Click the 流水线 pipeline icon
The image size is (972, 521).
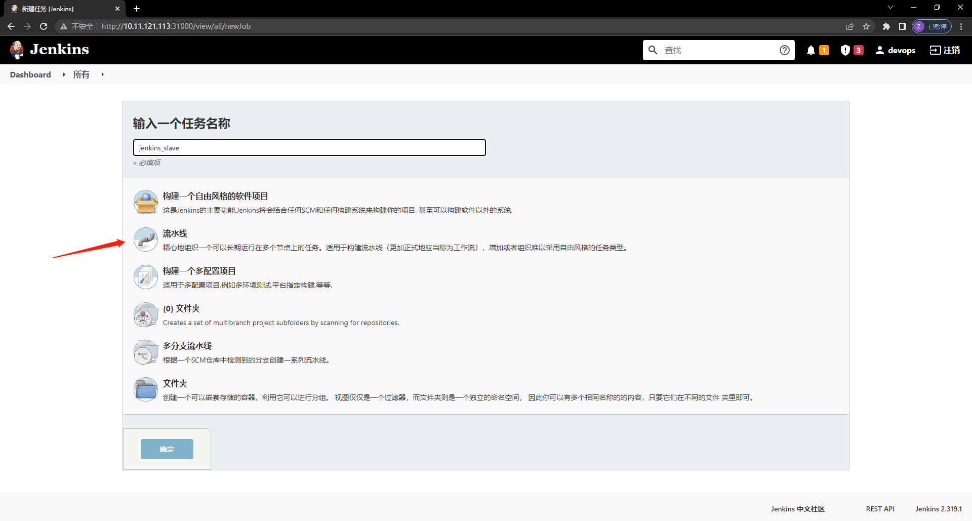click(x=145, y=239)
